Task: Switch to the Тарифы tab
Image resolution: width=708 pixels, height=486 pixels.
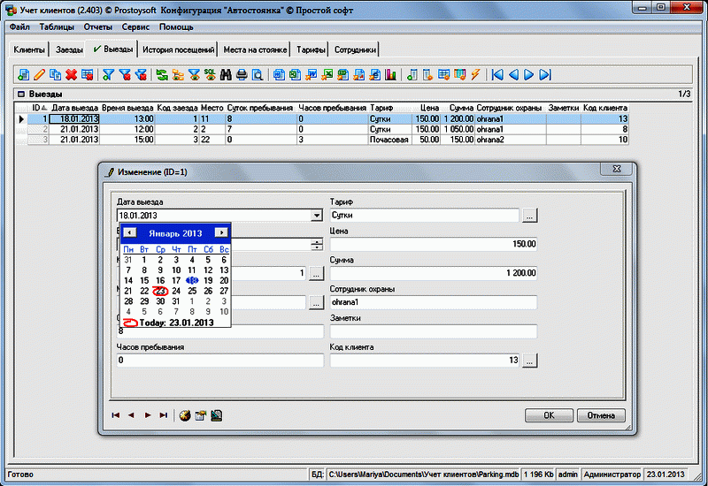Action: click(311, 49)
